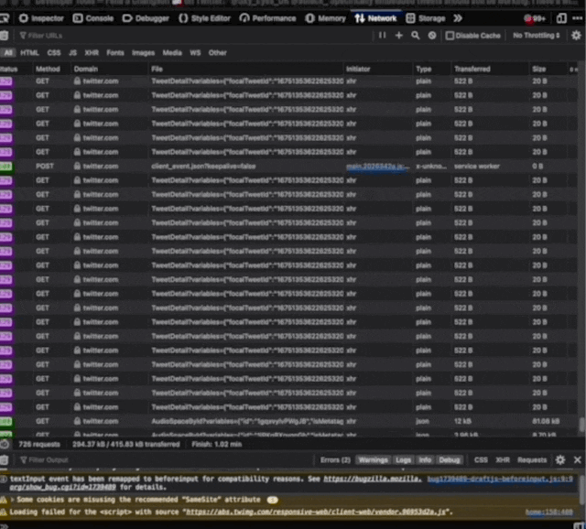Open console settings gear
Screen dimensions: 586x529
560,459
